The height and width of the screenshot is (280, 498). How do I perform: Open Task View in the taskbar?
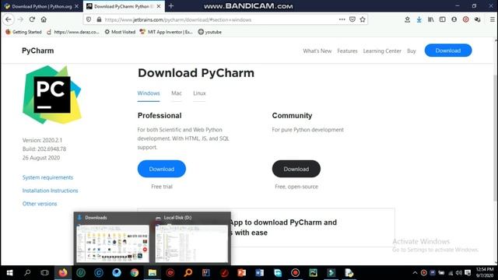(45, 273)
